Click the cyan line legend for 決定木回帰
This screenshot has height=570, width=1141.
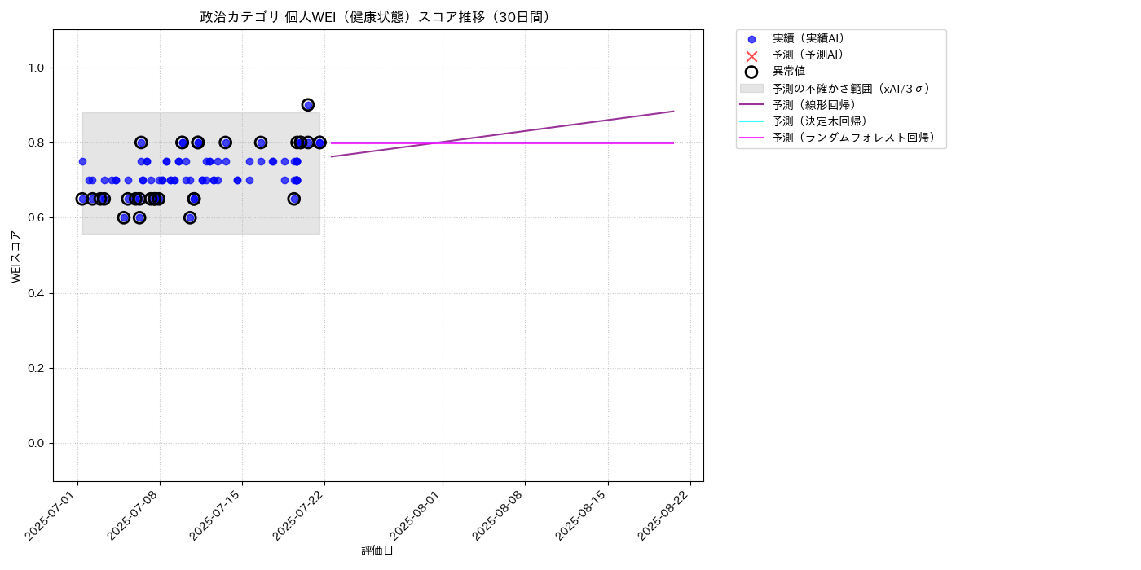pyautogui.click(x=751, y=121)
